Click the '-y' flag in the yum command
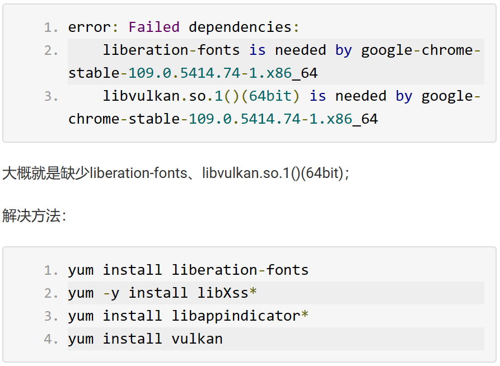 [111, 293]
